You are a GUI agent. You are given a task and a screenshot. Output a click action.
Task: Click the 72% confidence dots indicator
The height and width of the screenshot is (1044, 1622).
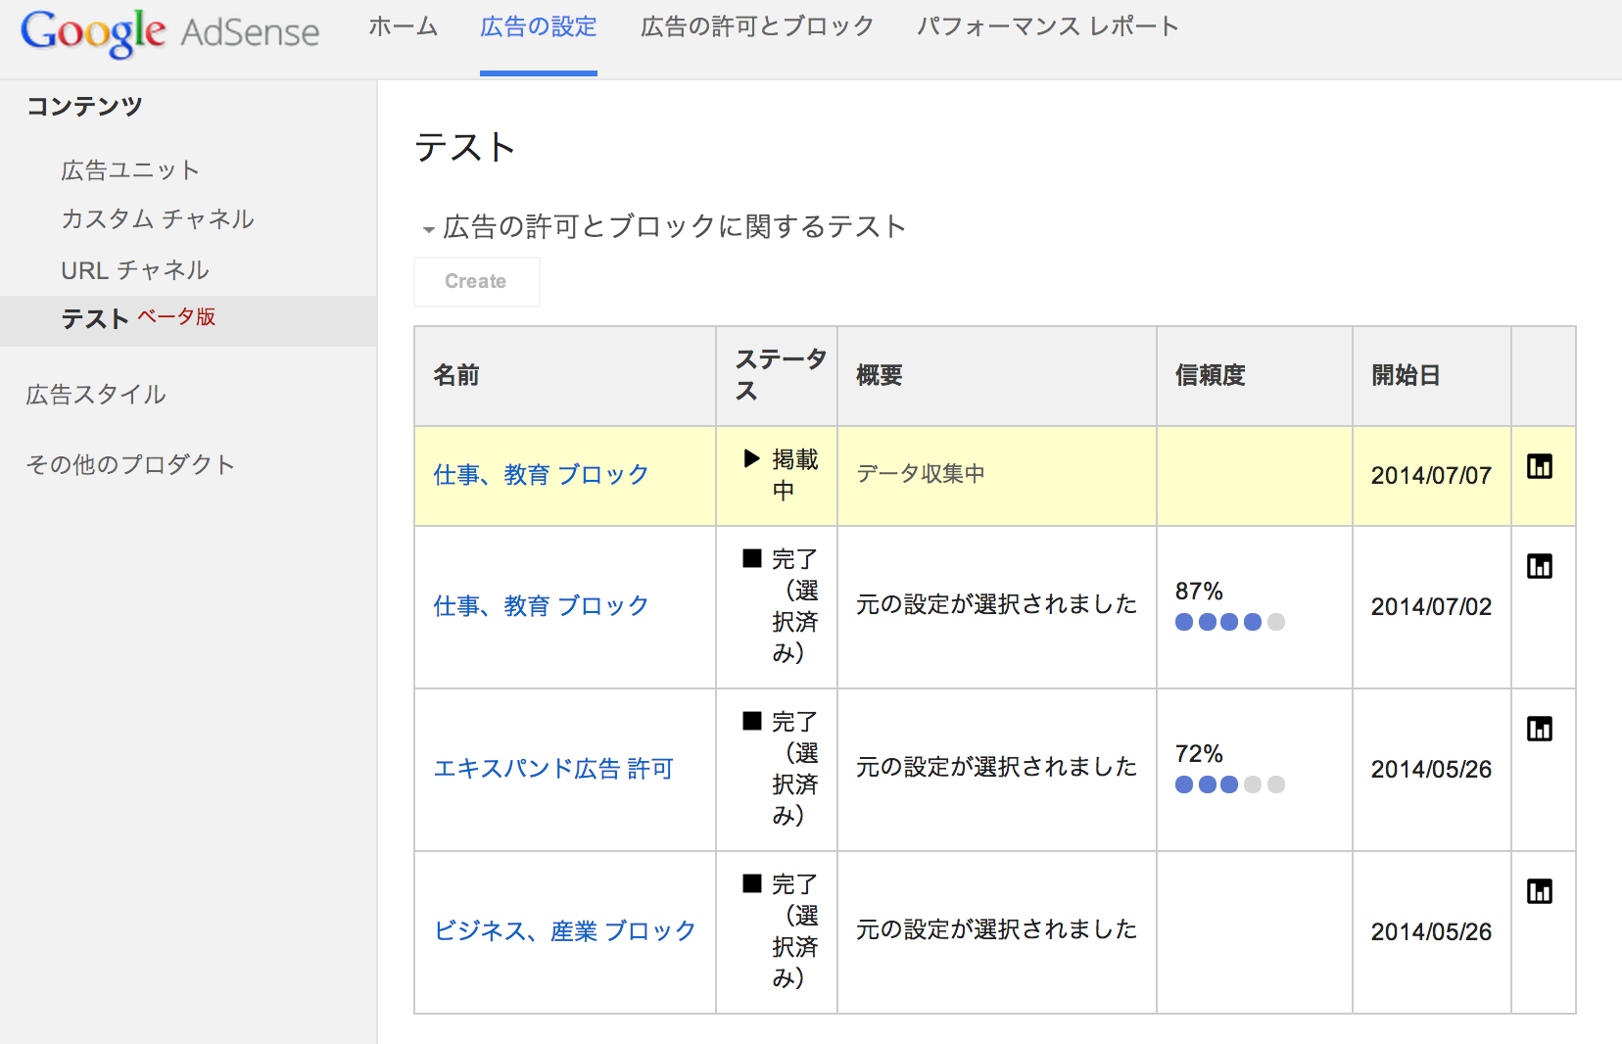[x=1229, y=784]
